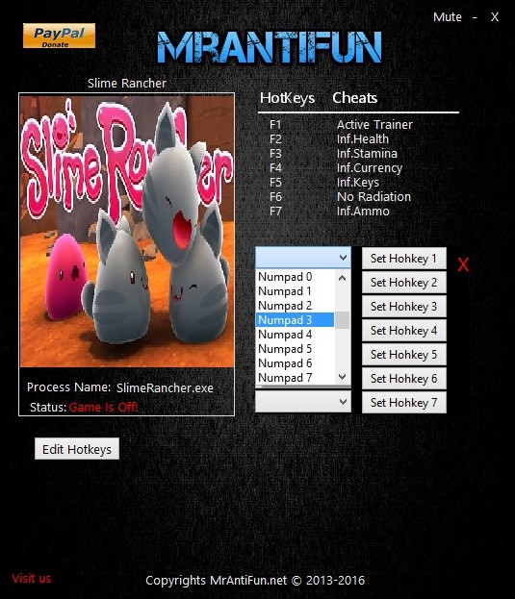Click the MrAntiFun logo
515x599 pixels.
coord(270,47)
